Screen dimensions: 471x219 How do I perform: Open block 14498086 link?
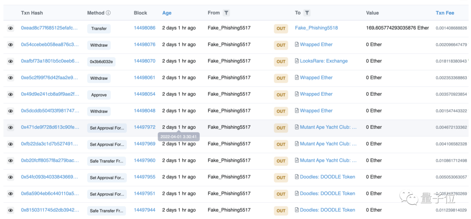click(144, 28)
